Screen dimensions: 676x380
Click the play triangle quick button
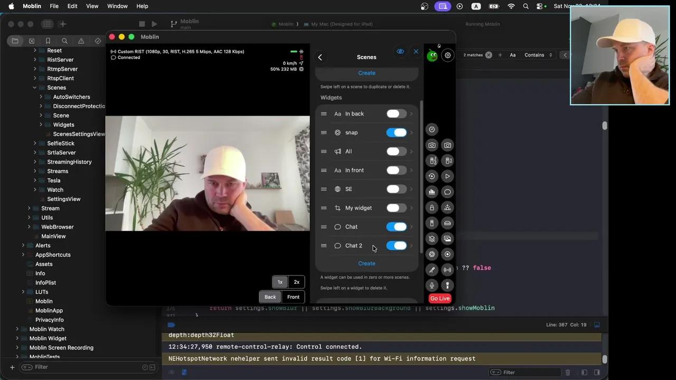[448, 176]
